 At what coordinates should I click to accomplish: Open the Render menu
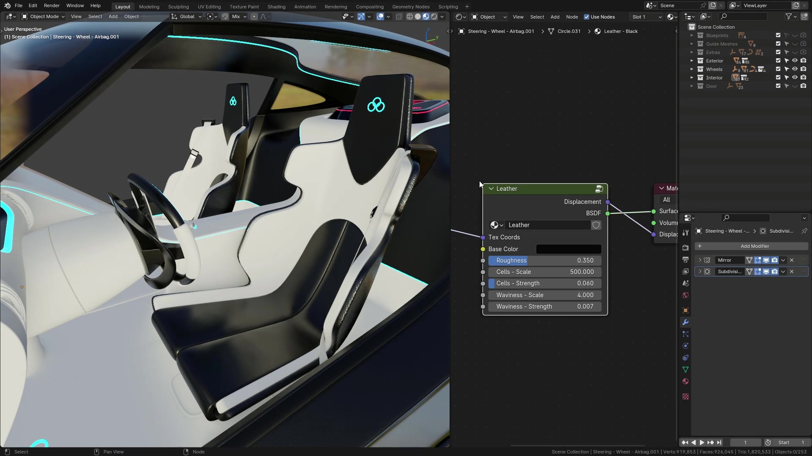(x=52, y=5)
